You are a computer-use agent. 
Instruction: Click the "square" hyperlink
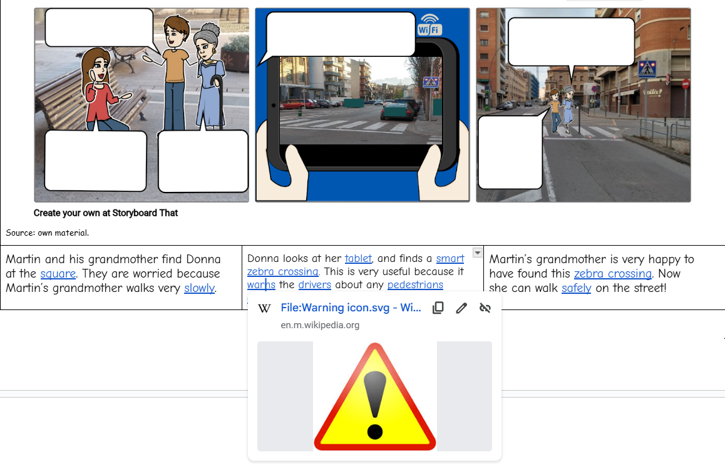click(x=58, y=274)
